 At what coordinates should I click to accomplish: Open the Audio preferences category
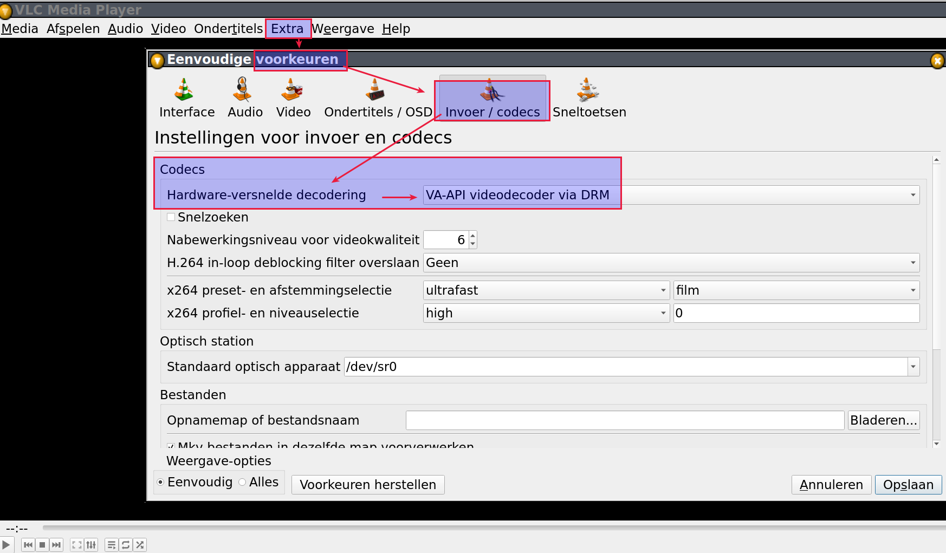(x=245, y=99)
